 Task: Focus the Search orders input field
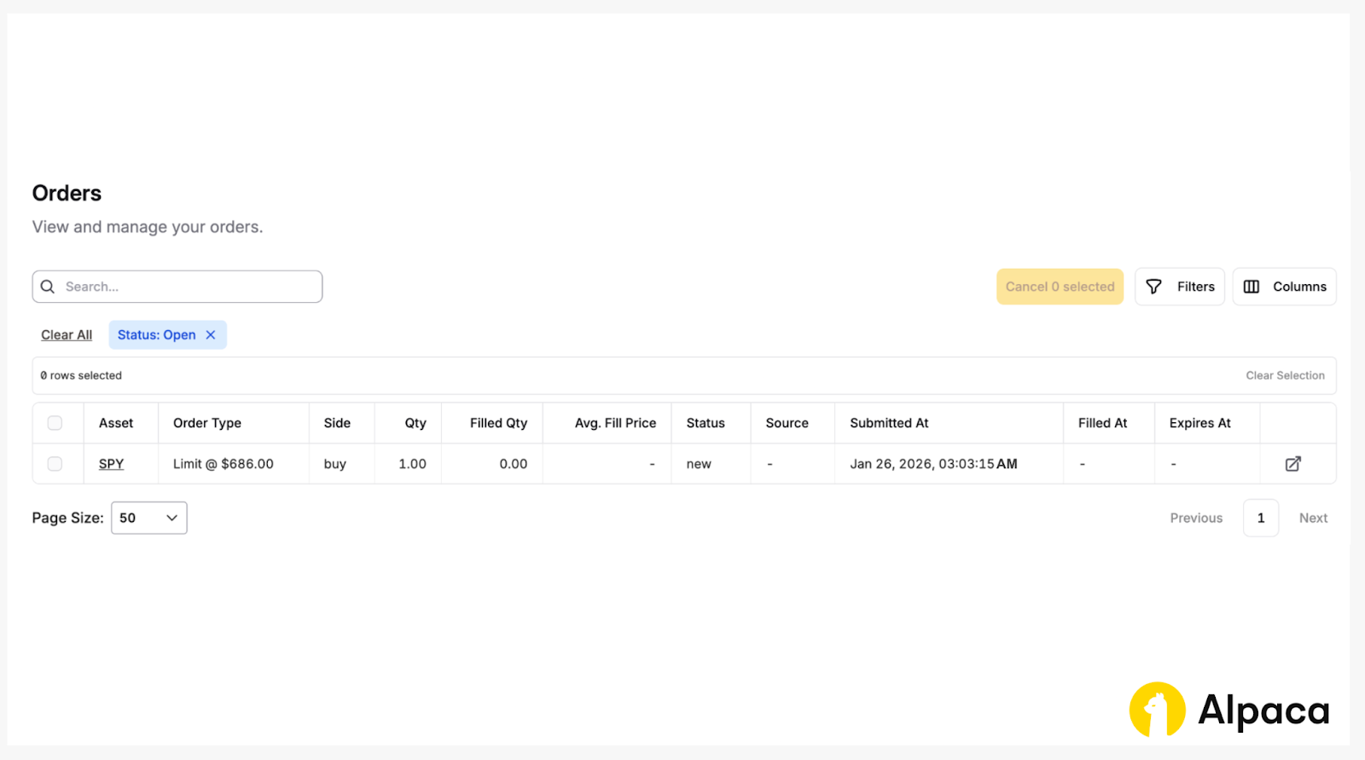tap(188, 287)
